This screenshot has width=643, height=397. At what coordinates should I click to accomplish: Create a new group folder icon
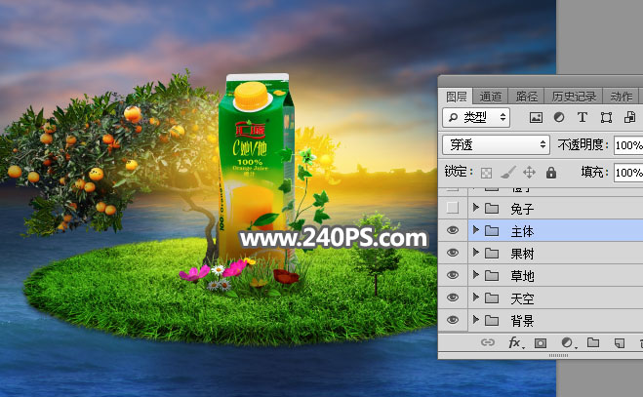[592, 343]
